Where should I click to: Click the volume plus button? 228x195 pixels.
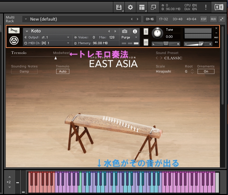click(x=210, y=44)
